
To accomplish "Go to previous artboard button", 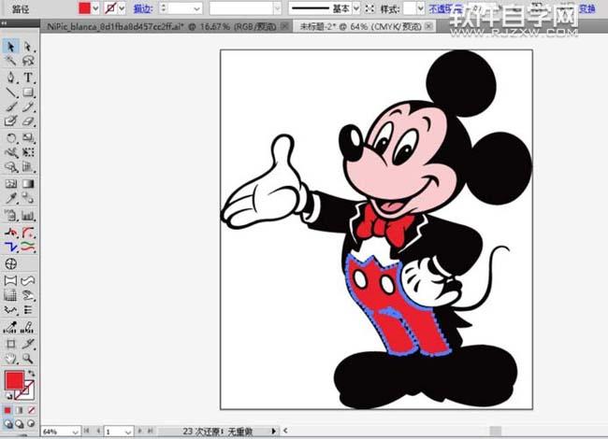I will pyautogui.click(x=98, y=431).
